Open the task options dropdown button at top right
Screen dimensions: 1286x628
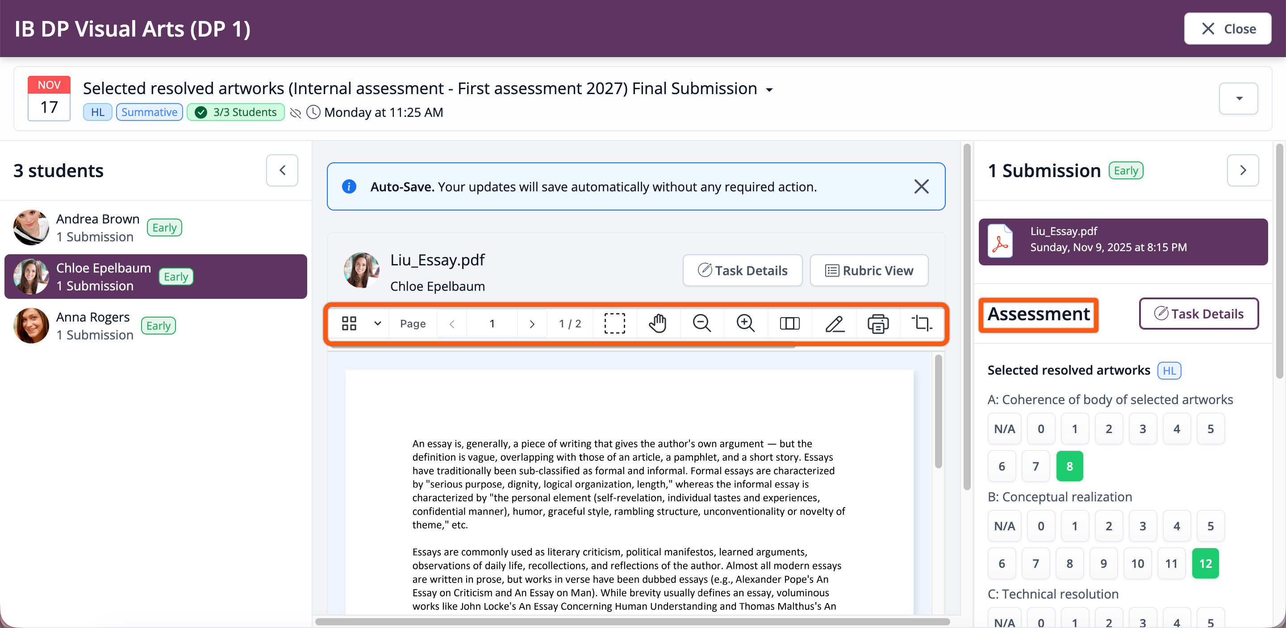pyautogui.click(x=1238, y=98)
